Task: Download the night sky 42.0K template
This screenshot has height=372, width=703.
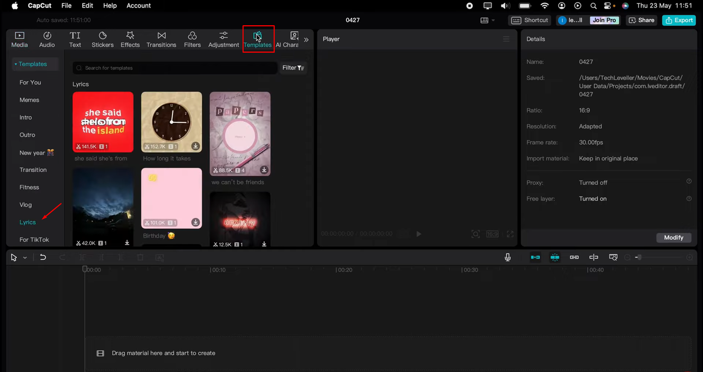Action: point(127,243)
